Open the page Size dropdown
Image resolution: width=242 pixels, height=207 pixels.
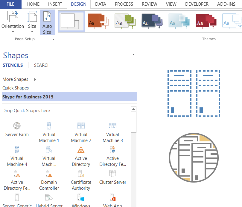tap(32, 22)
